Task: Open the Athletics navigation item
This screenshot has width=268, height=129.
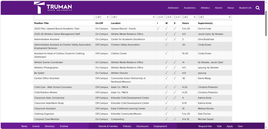Action: click(x=205, y=8)
